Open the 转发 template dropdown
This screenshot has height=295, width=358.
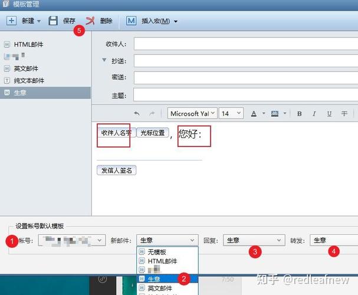tap(334, 240)
